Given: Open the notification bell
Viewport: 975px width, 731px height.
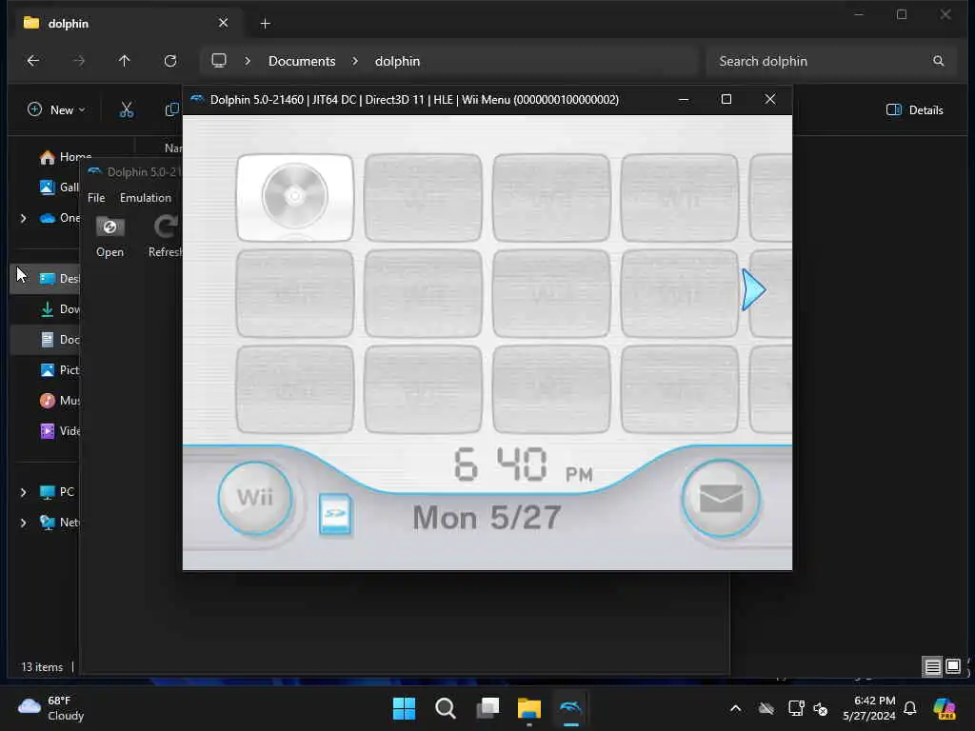Looking at the screenshot, I should click(x=909, y=708).
